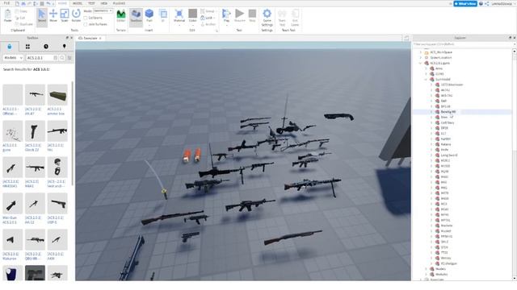This screenshot has height=290, width=517.
Task: Collapse the GunModel tree node
Action: click(x=426, y=79)
